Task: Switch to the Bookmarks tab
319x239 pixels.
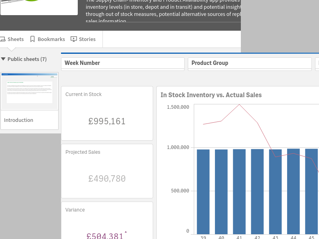Action: (47, 39)
